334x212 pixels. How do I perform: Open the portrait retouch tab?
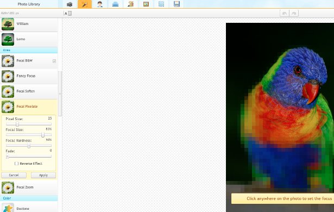tap(100, 4)
